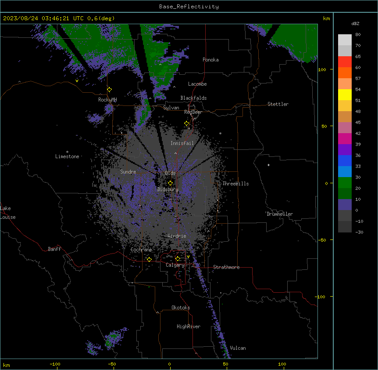Select the yellow diamond marker below Cochrane
The width and height of the screenshot is (378, 370).
pyautogui.click(x=149, y=259)
